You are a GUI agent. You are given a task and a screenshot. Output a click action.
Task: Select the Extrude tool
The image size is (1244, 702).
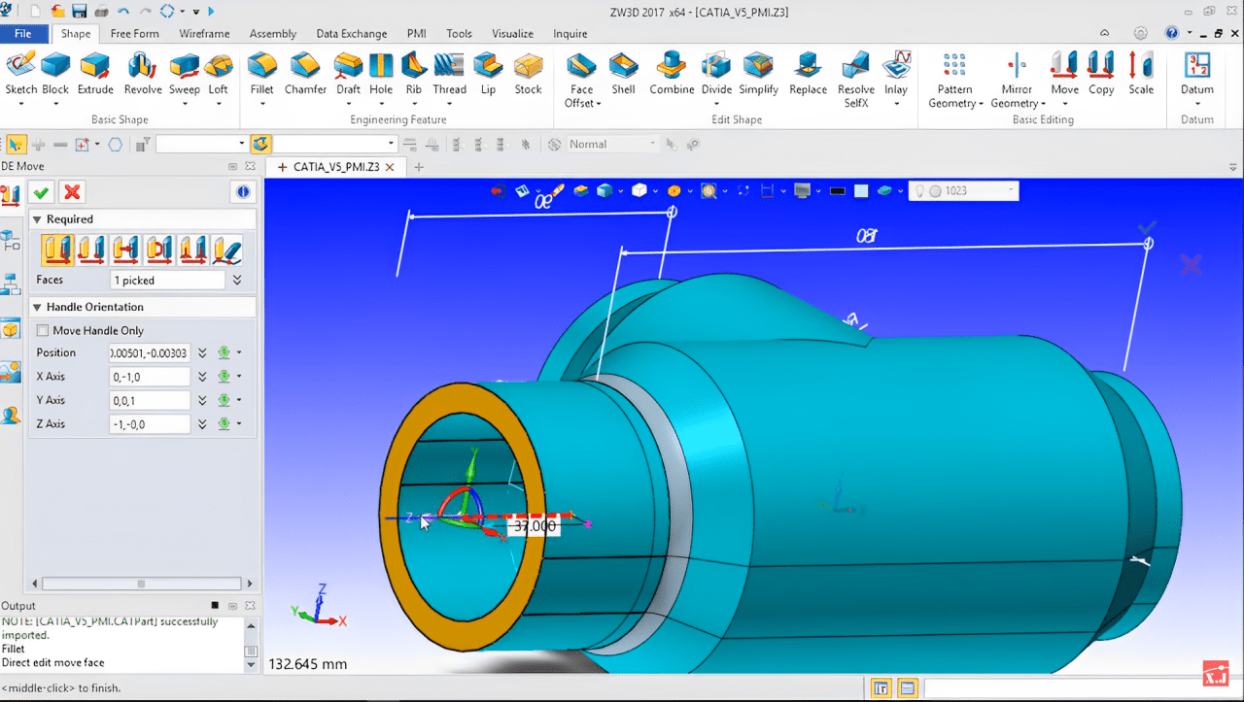(95, 74)
